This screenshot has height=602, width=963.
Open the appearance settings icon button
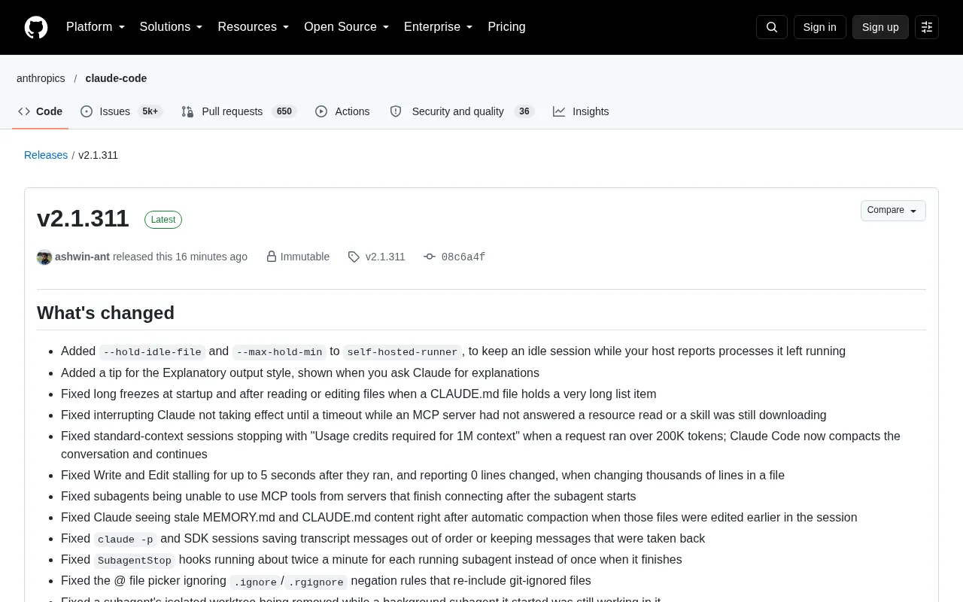click(x=927, y=27)
